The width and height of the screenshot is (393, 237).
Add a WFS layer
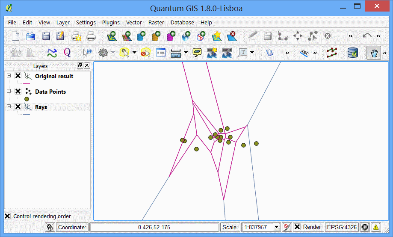[201, 36]
